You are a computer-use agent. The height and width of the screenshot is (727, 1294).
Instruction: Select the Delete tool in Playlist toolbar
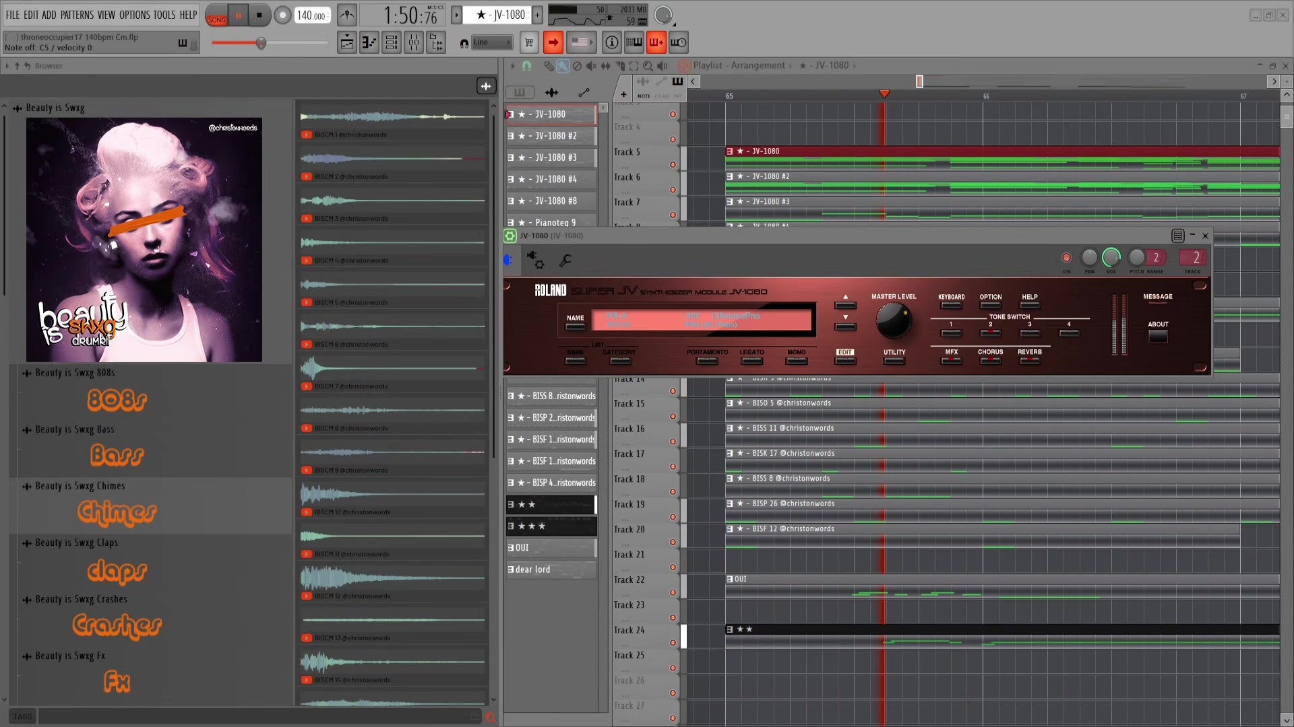[x=577, y=66]
